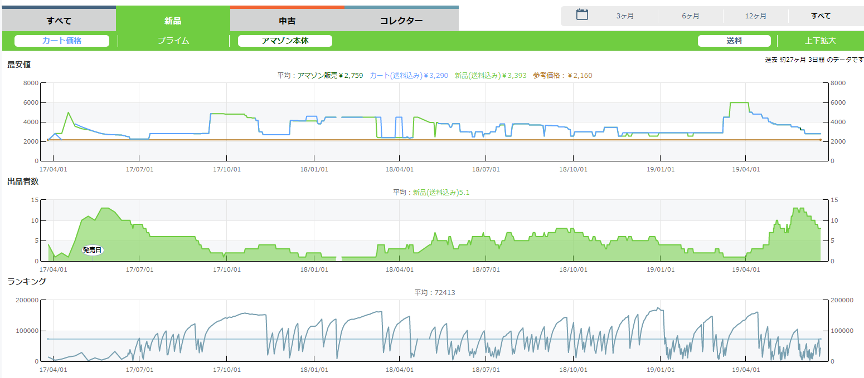
Task: Open the 中古 tab
Action: [287, 21]
